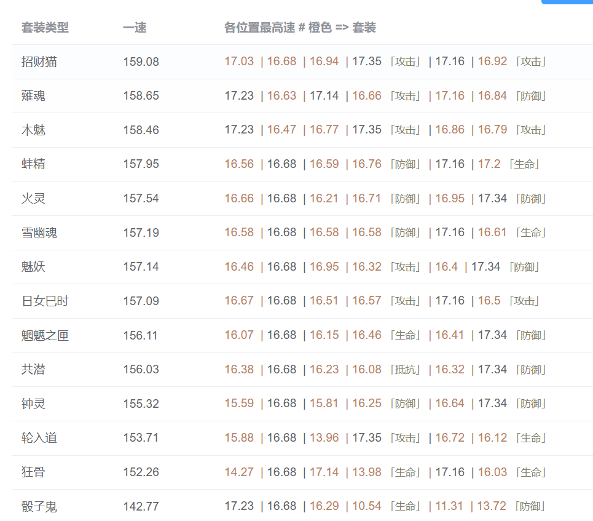Screen dimensions: 593x521
Task: Click 16.92 in the 招财猫 row
Action: (492, 62)
